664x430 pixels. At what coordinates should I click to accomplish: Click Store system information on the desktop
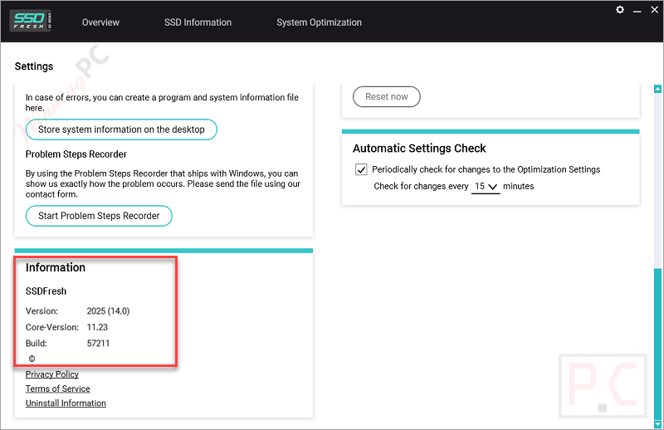pos(121,129)
